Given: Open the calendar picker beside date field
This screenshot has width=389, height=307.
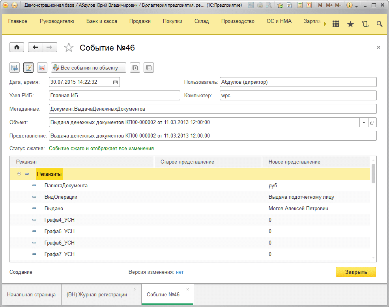Looking at the screenshot, I should pos(116,82).
